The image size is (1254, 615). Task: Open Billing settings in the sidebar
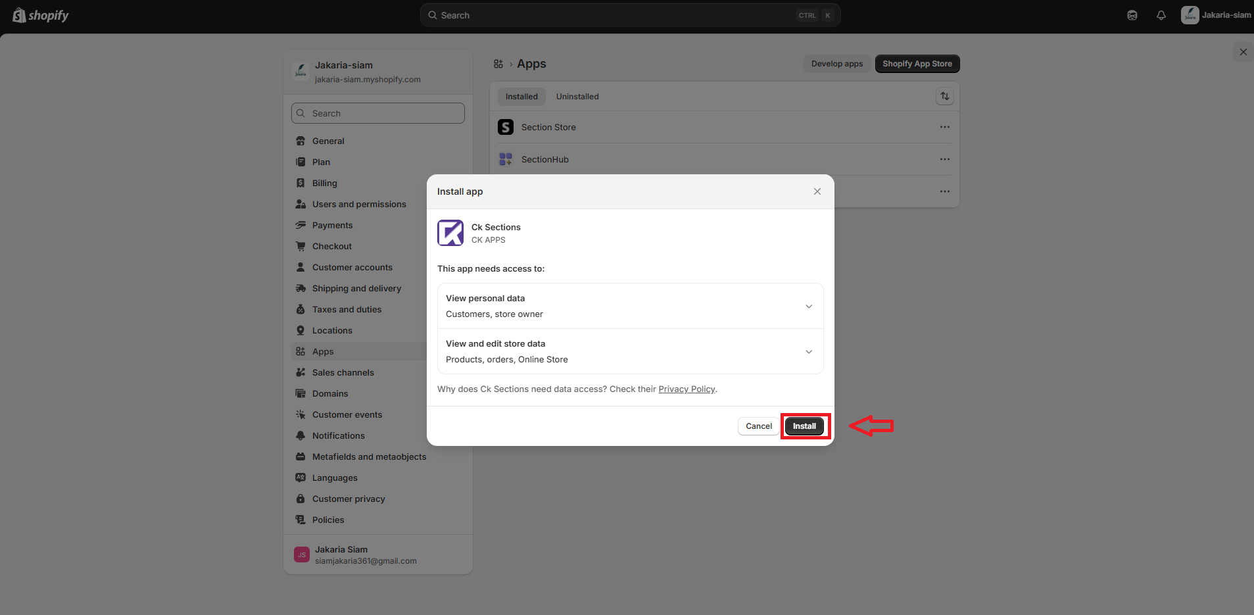tap(324, 184)
